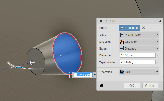Screen dimensions: 164x101
Task: Click the Profile Plane start icon
Action: click(122, 35)
